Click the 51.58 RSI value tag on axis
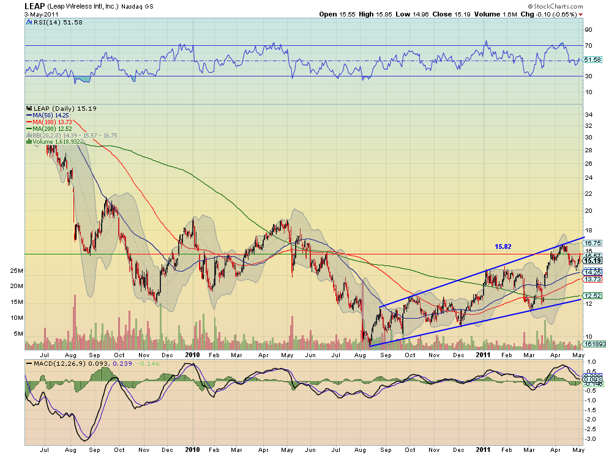606x455 pixels. click(593, 60)
